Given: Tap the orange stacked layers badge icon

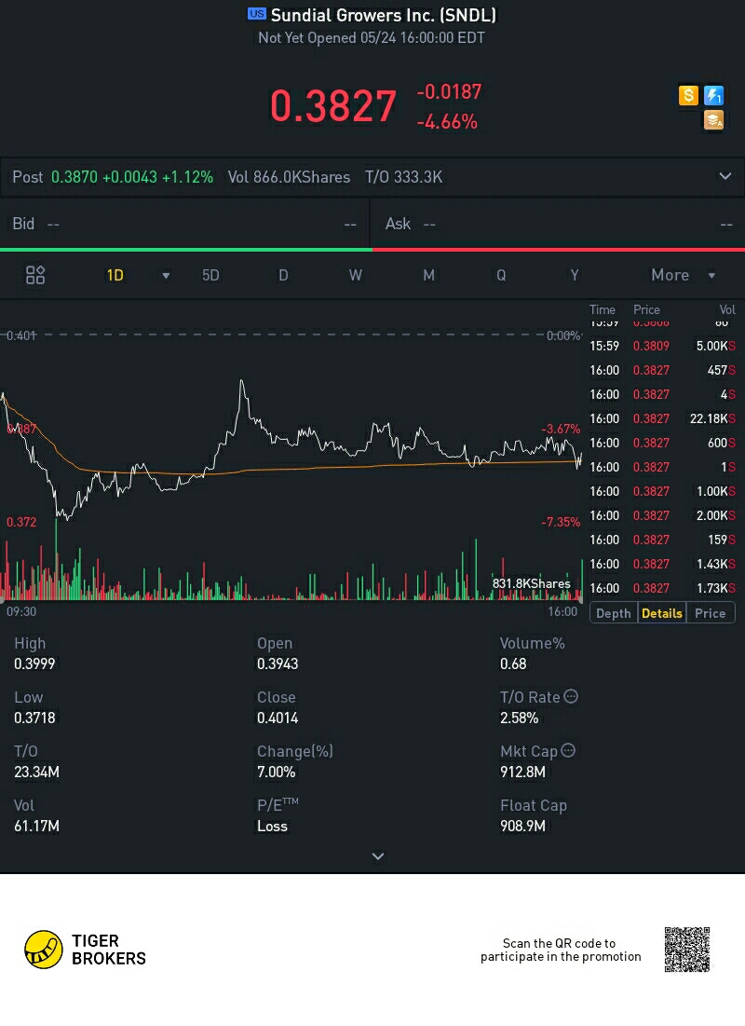Looking at the screenshot, I should [x=713, y=120].
